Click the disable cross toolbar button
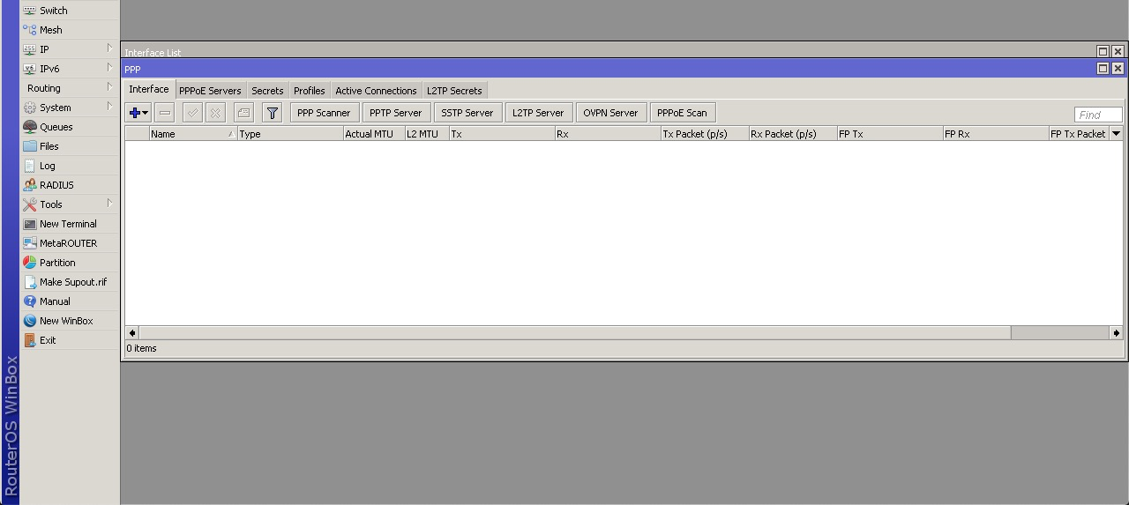This screenshot has height=505, width=1129. [215, 113]
